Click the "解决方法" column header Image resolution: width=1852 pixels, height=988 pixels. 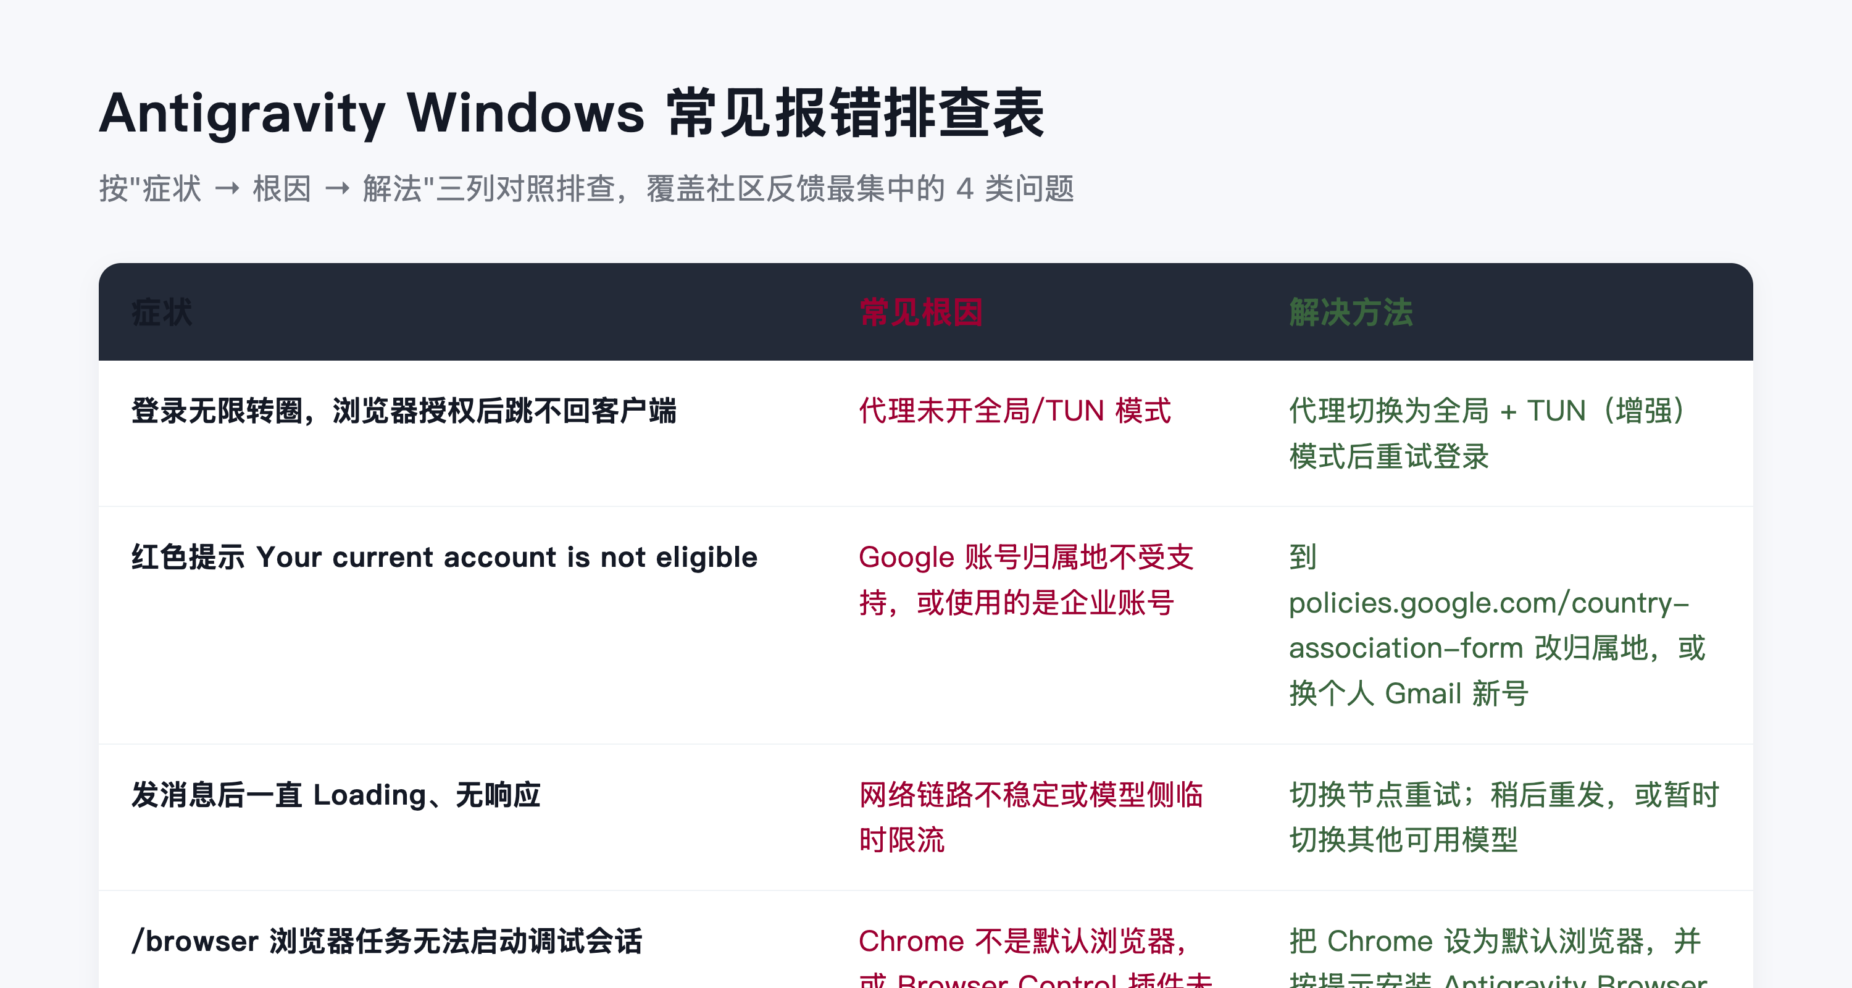[x=1351, y=313]
